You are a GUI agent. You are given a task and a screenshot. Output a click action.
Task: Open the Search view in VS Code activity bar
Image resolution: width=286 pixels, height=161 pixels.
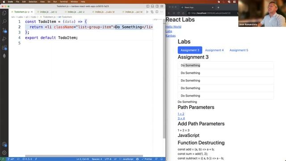[x=4, y=21]
